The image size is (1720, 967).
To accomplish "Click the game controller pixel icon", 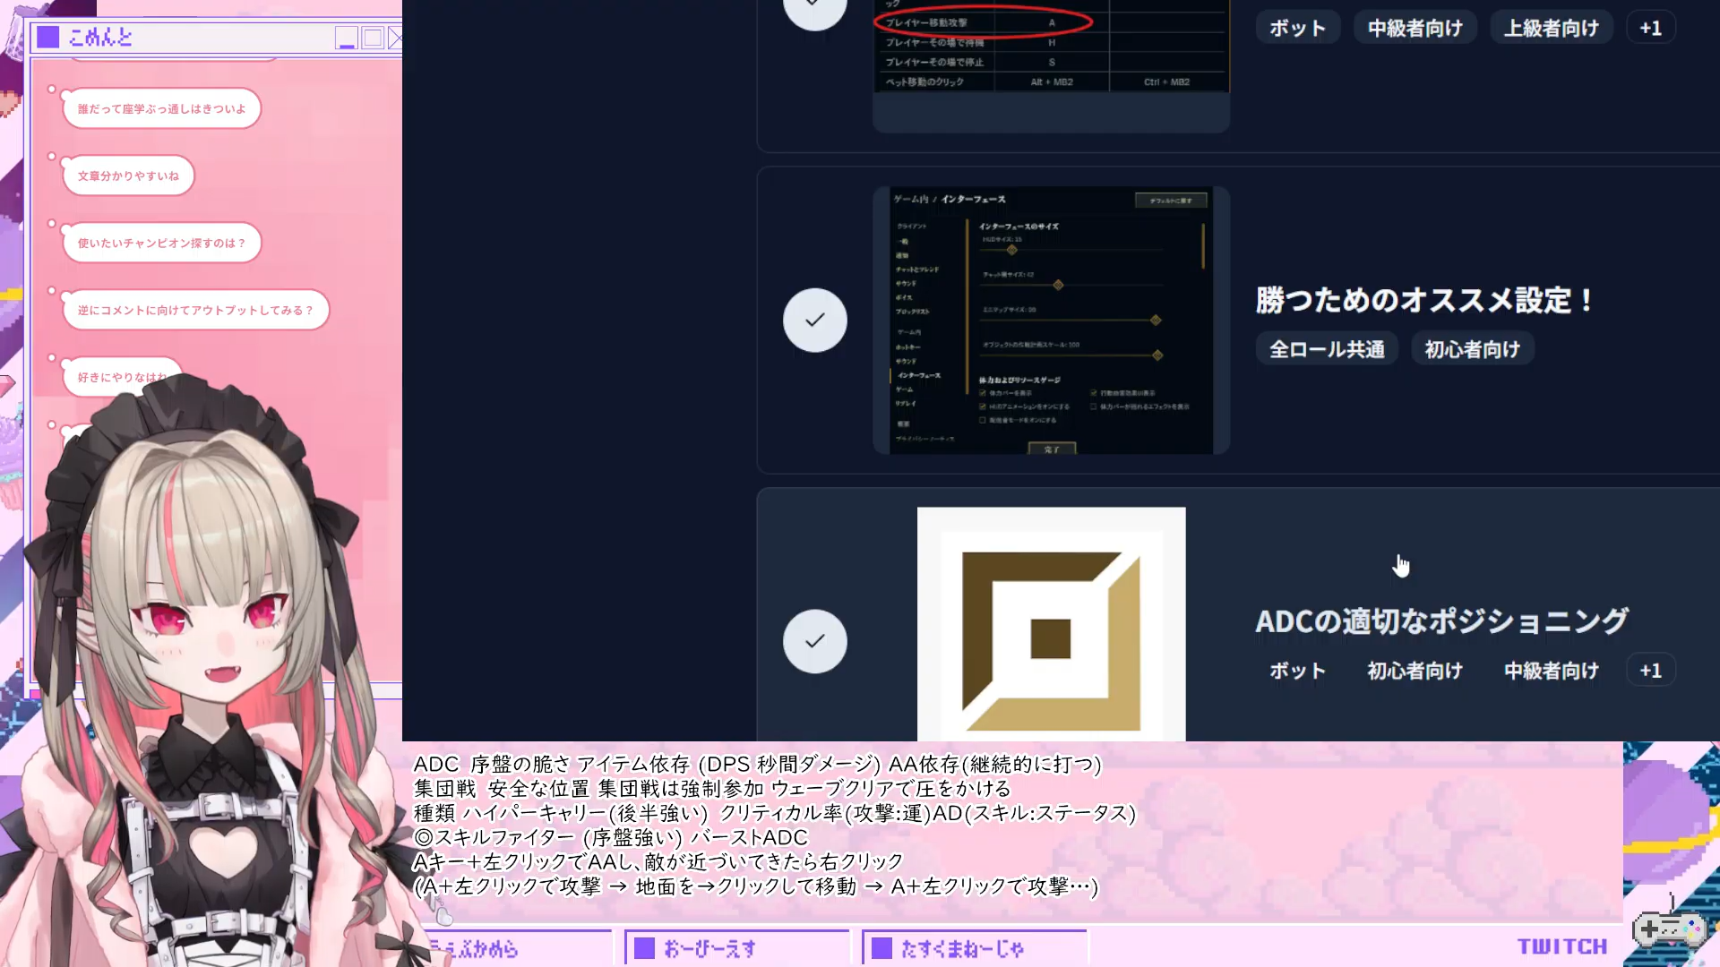I will tap(1669, 928).
